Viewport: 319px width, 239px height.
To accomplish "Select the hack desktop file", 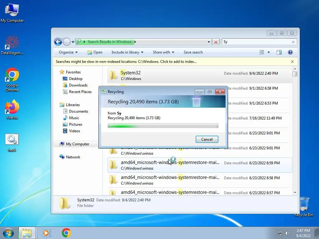I will tap(12, 143).
